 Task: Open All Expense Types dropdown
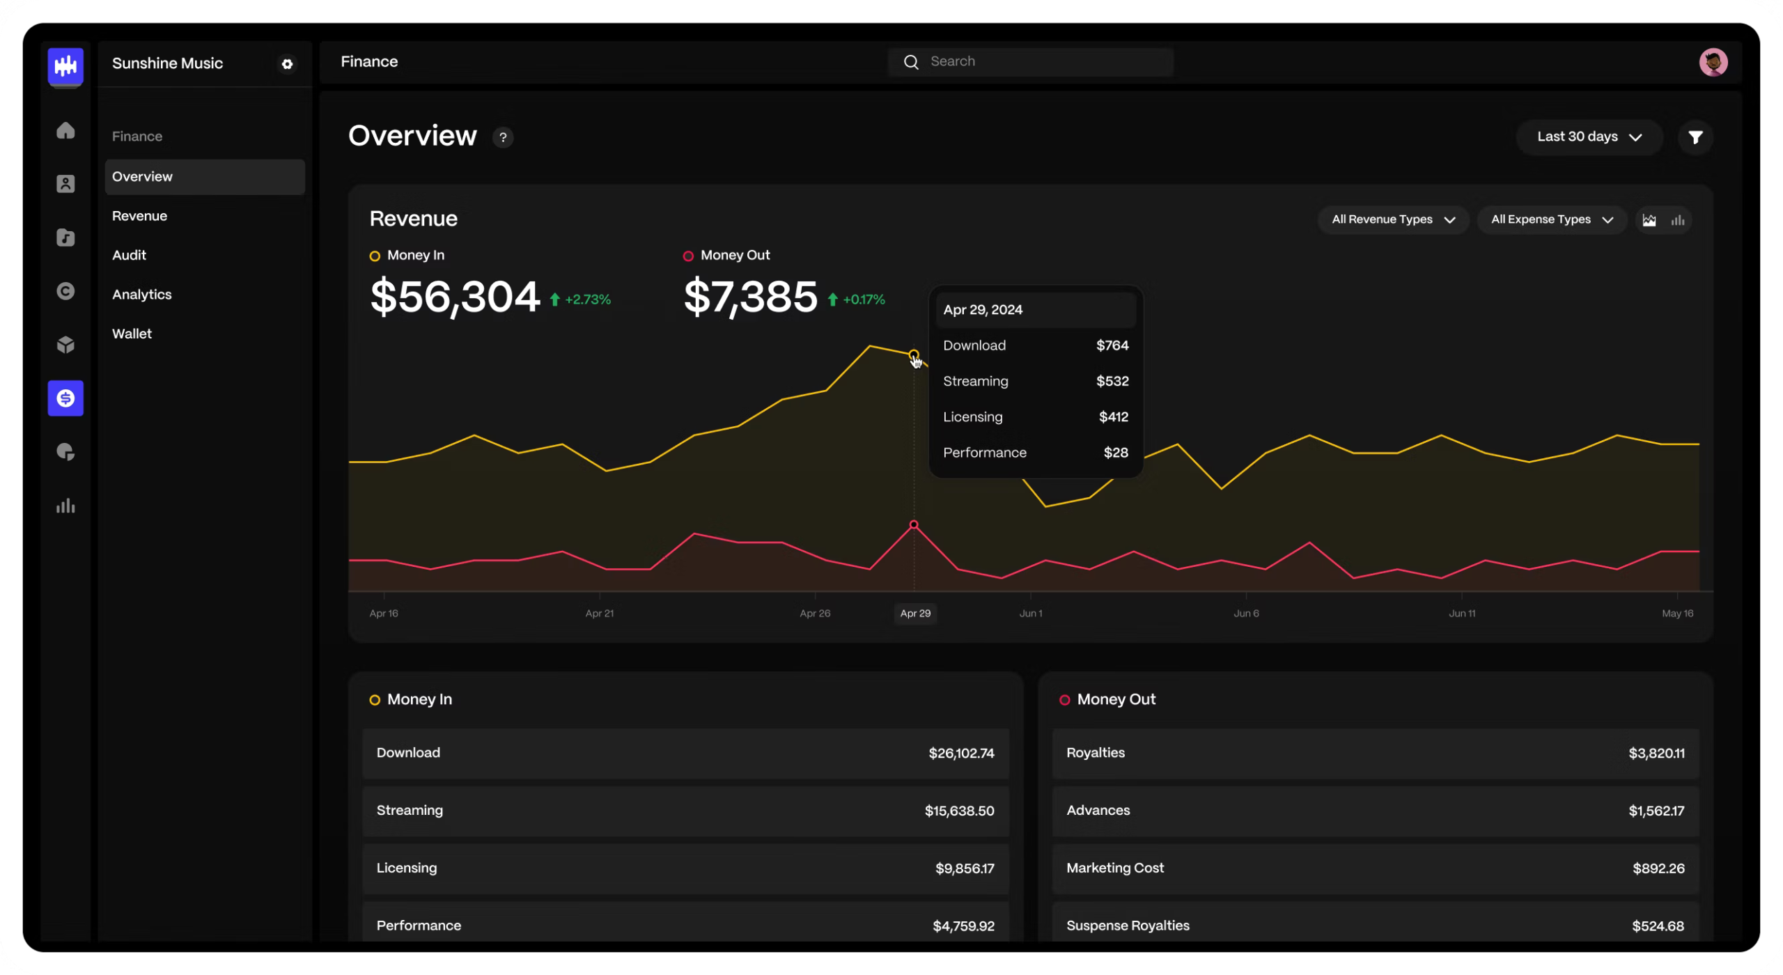1551,219
